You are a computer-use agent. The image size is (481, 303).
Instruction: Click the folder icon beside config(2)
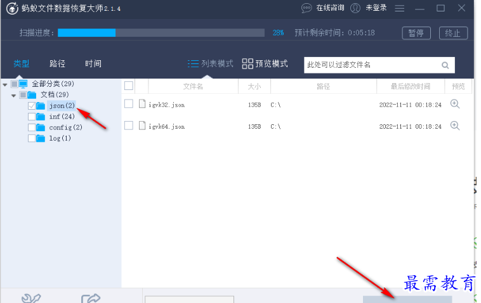click(41, 127)
